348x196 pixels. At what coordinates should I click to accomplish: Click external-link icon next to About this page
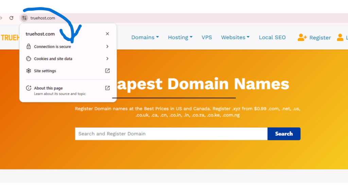107,88
